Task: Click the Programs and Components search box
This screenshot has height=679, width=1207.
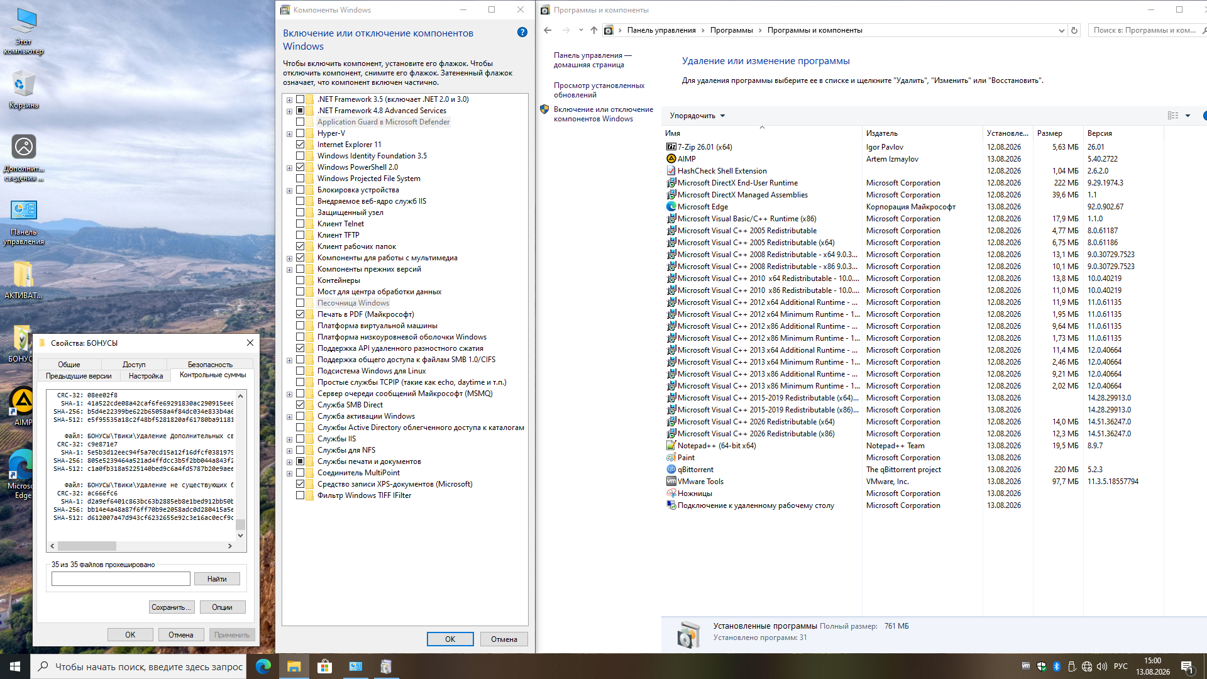Action: coord(1146,30)
